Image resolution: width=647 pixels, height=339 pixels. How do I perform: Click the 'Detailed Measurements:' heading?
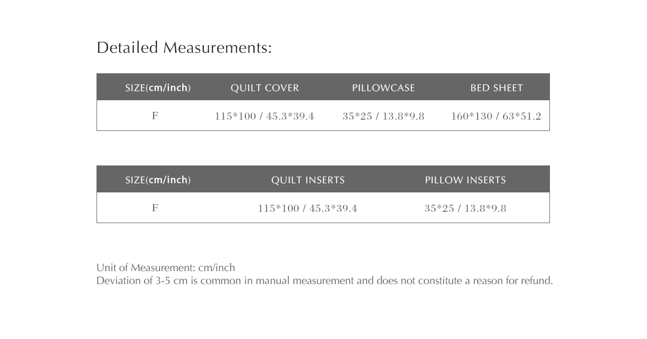tap(184, 48)
